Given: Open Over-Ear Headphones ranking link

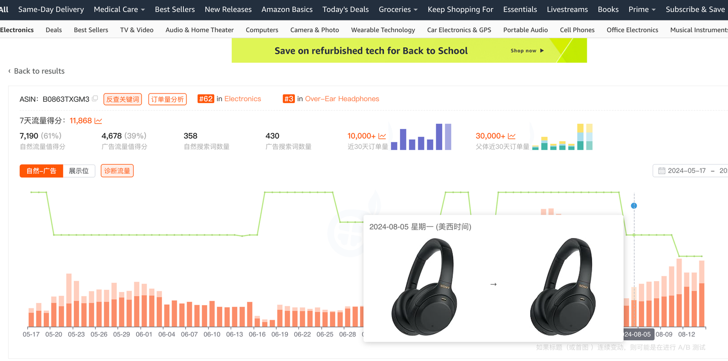Looking at the screenshot, I should tap(342, 99).
